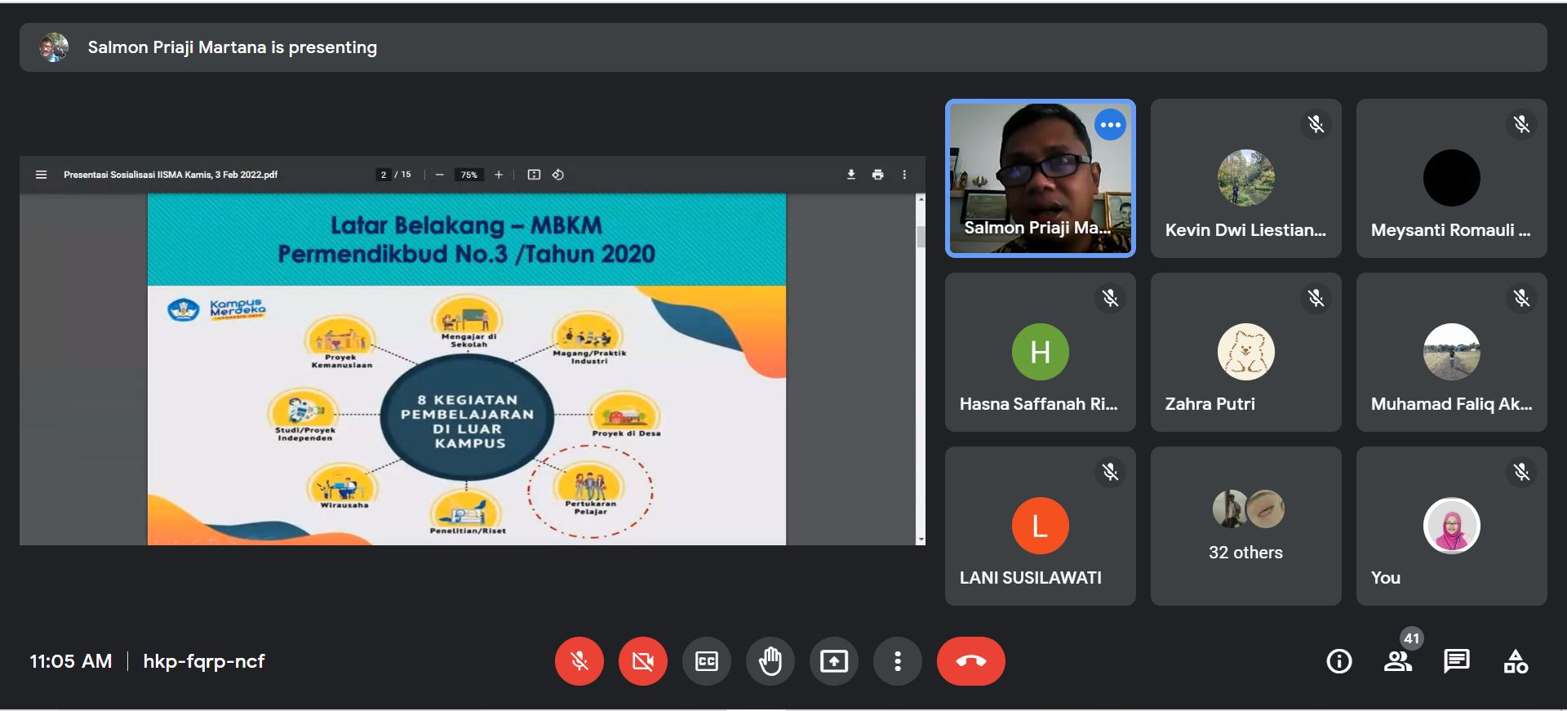Leave the call with the red hang-up button
The width and height of the screenshot is (1567, 711).
(x=970, y=661)
